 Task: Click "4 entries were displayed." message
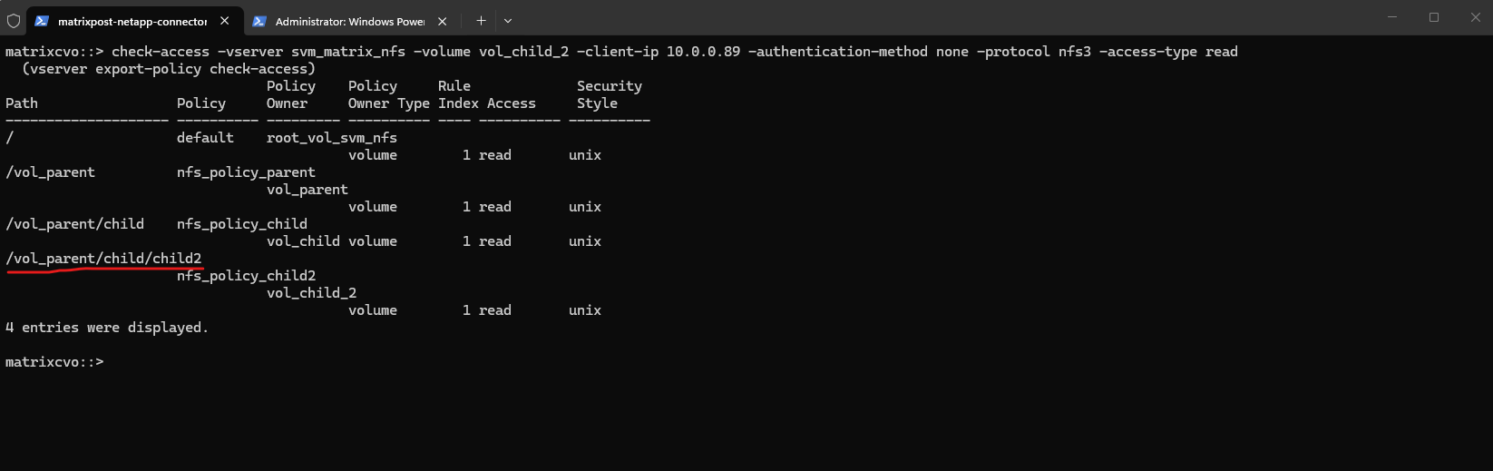(x=107, y=328)
